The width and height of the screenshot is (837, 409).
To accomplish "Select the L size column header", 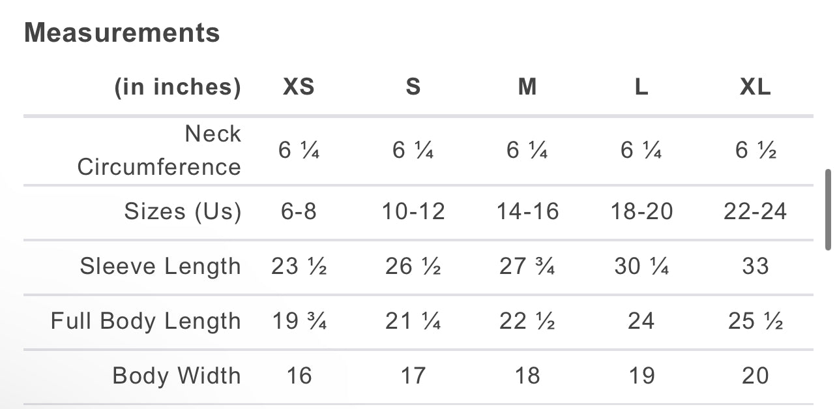I will pyautogui.click(x=641, y=87).
